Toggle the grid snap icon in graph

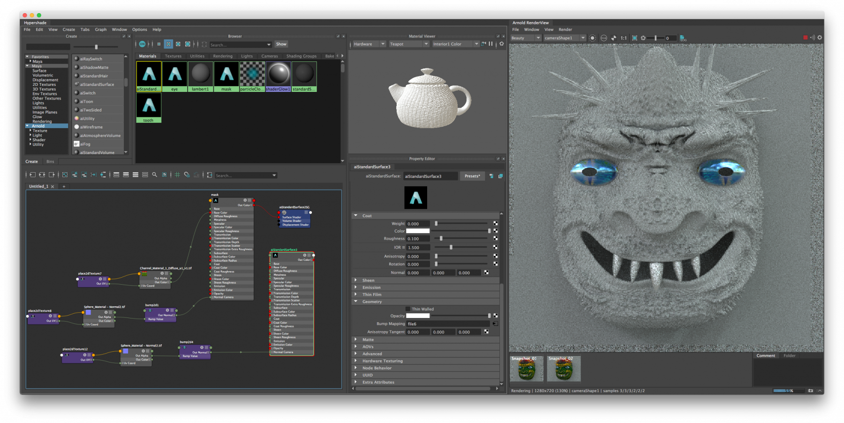point(187,175)
